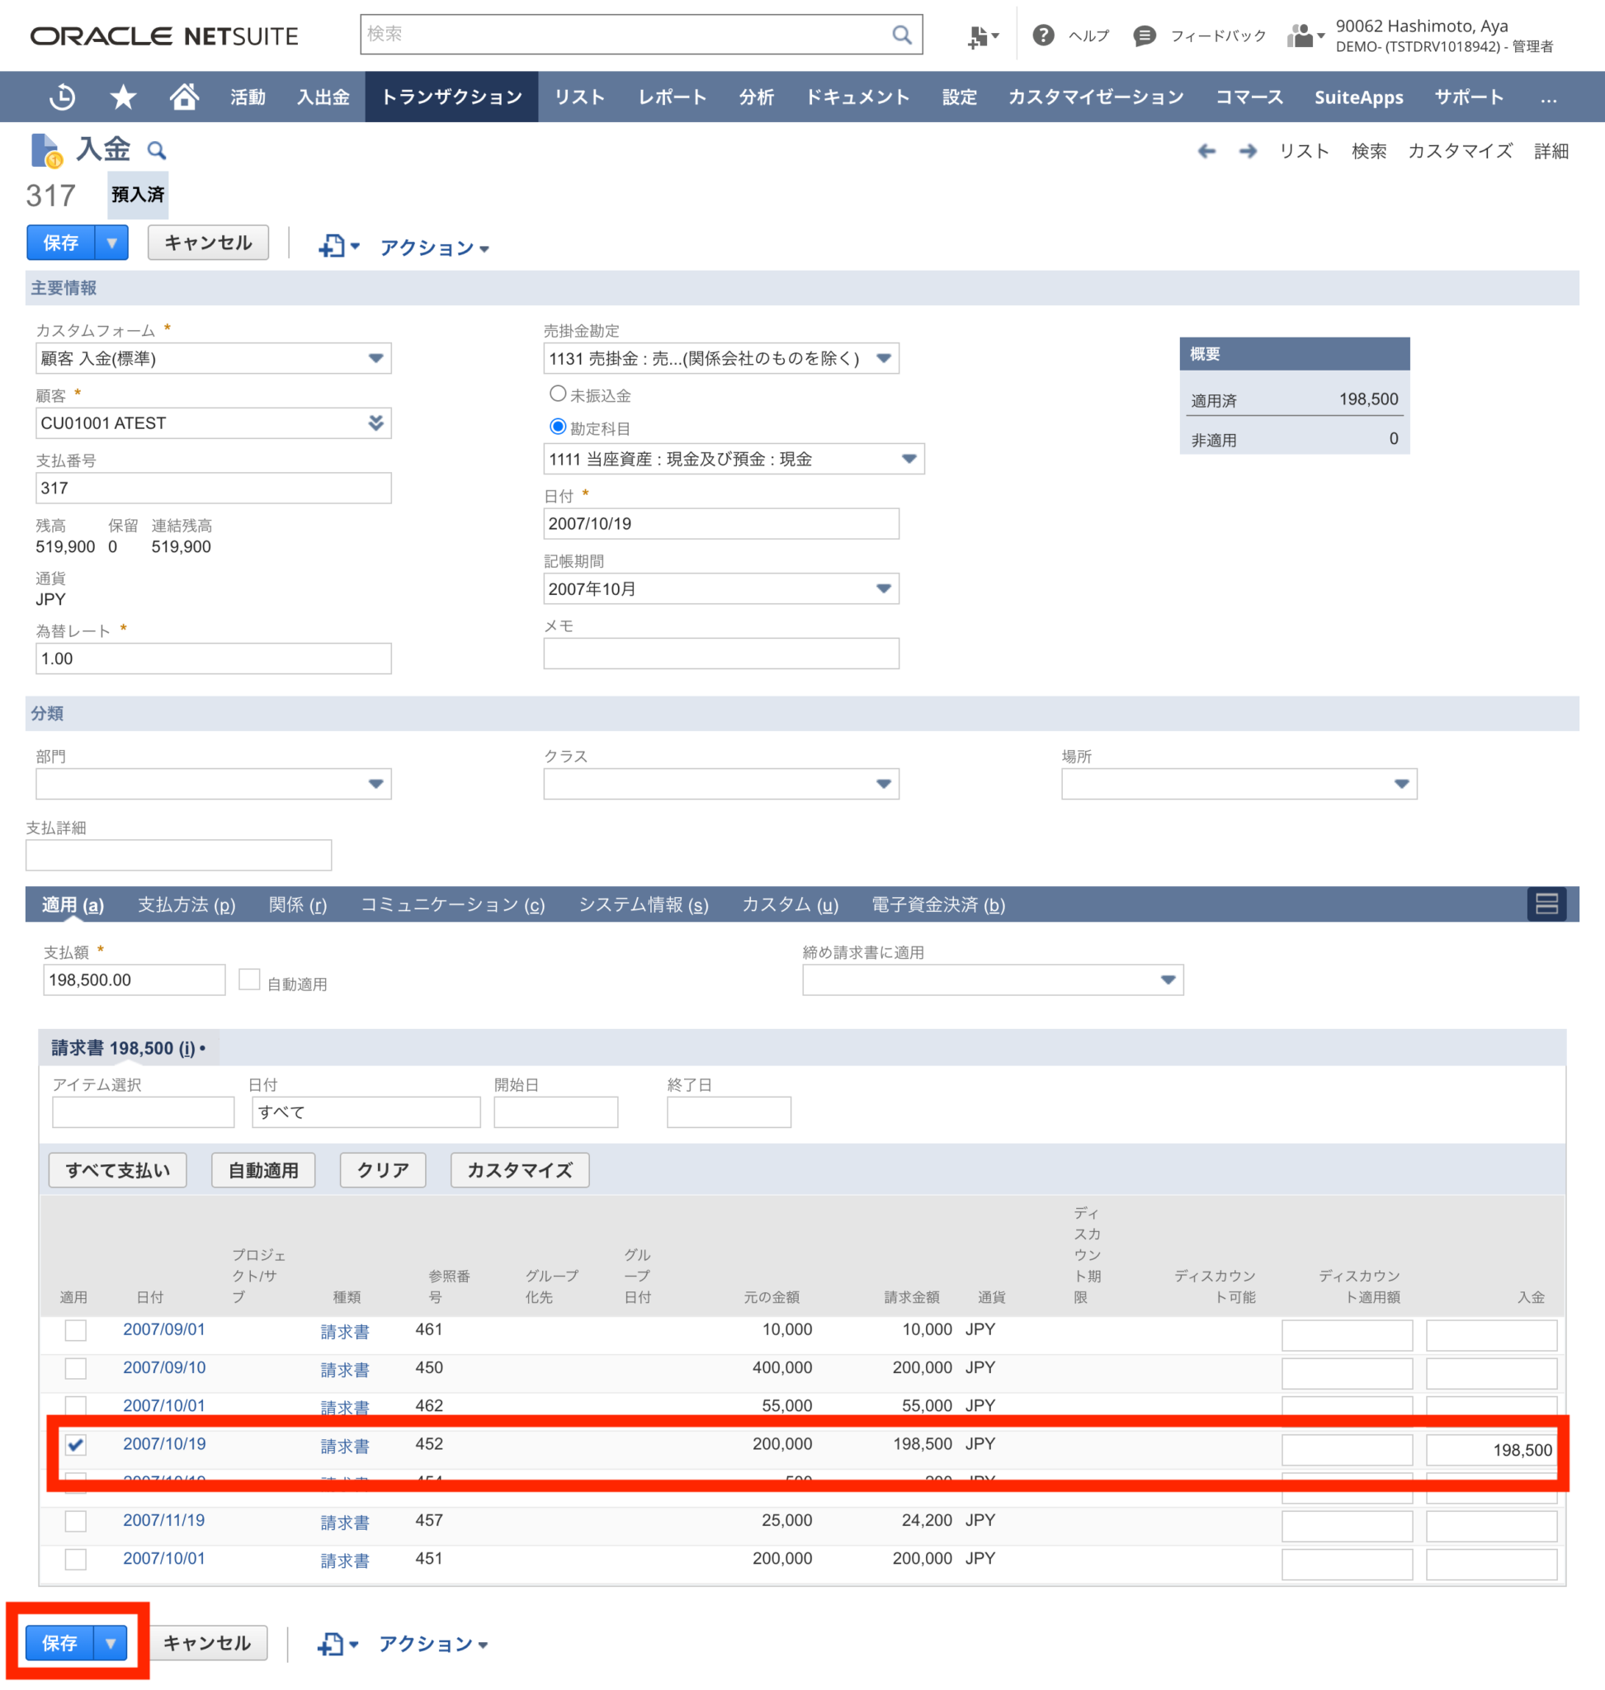Screen dimensions: 1605x1690
Task: Uncheck invoice 452 apply checkbox
Action: coord(75,1446)
